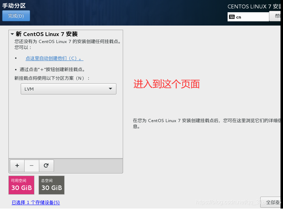Click the cn keyboard layout indicator
Viewport: 283px width, 211px height.
pos(248,17)
